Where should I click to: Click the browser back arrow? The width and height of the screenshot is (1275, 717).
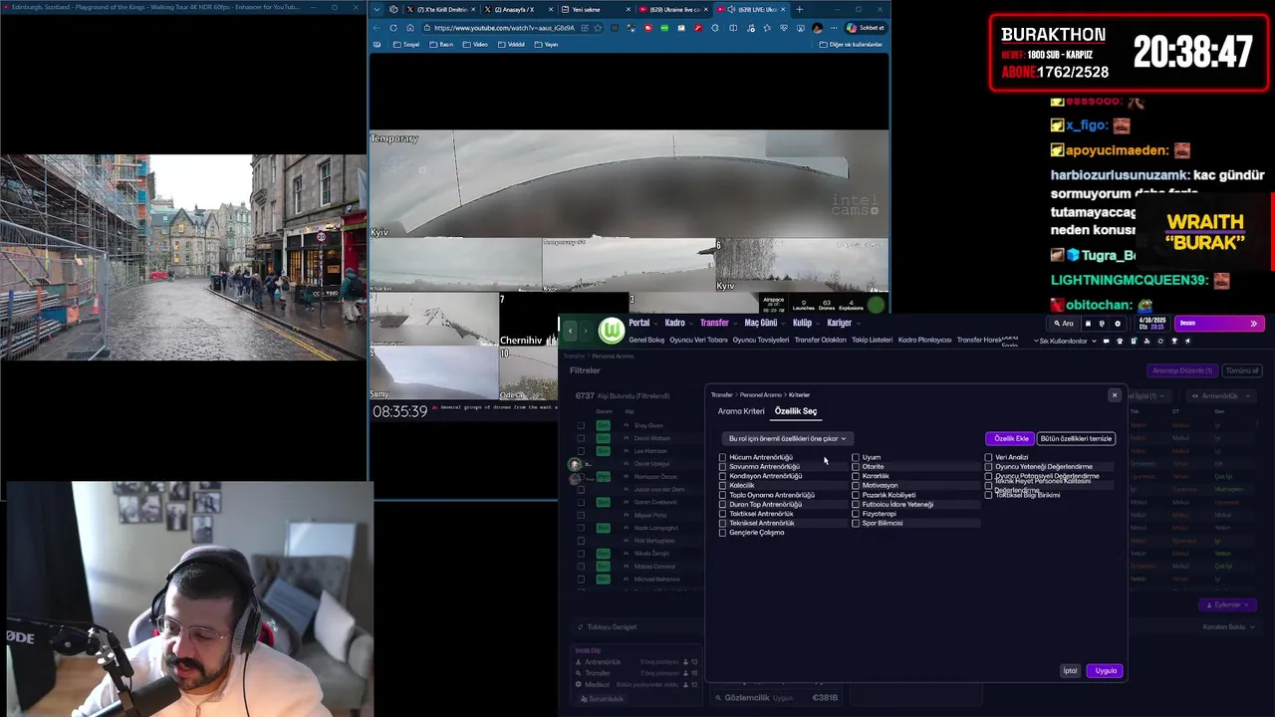click(377, 28)
